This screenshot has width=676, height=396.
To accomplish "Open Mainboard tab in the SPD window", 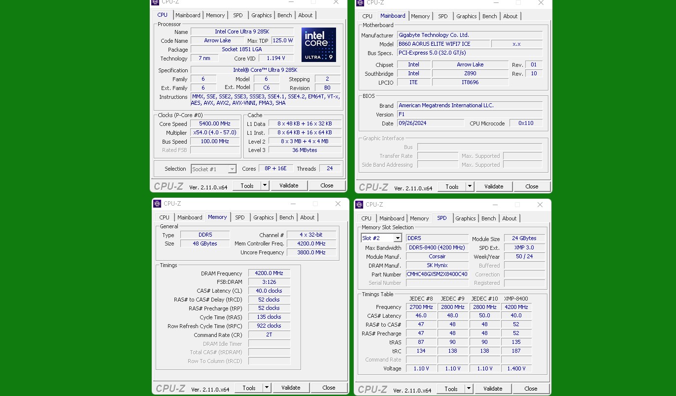I will (x=392, y=218).
